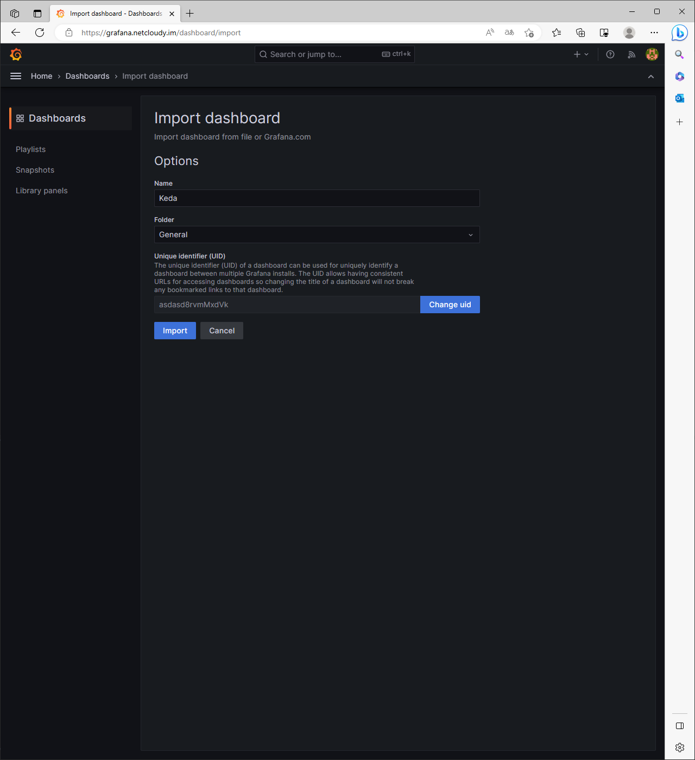Open Library panels section

tap(42, 191)
